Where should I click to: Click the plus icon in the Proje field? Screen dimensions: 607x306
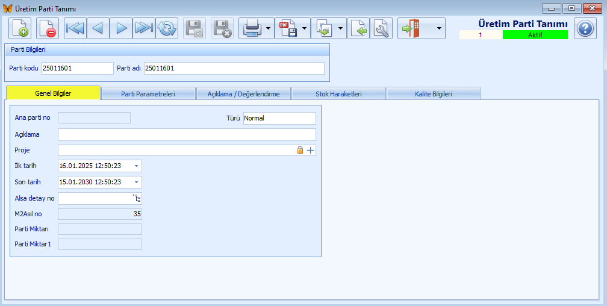[x=311, y=151]
